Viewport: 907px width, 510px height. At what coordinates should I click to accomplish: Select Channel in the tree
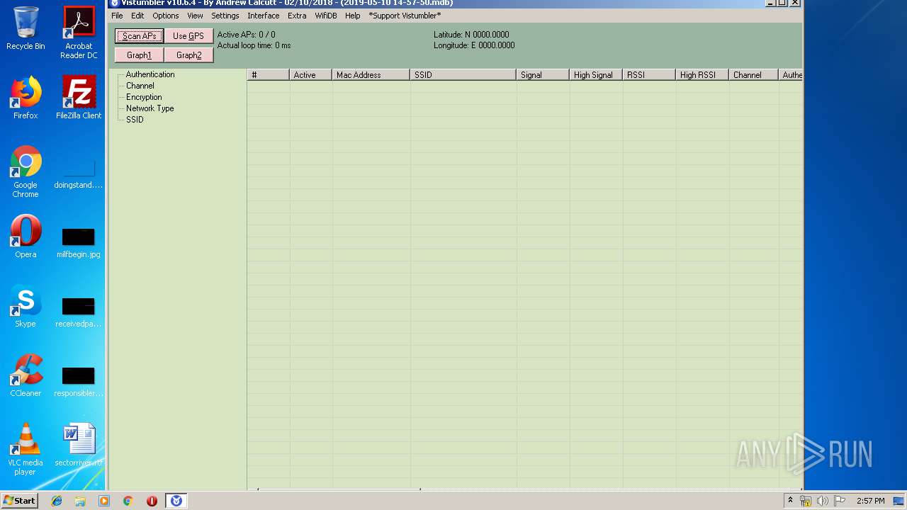(140, 86)
